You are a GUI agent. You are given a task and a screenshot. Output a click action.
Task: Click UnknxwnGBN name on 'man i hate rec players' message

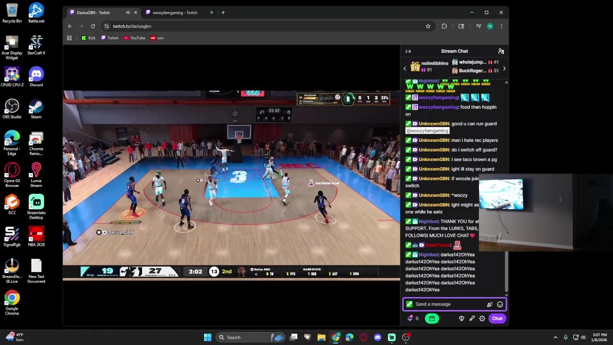(434, 140)
